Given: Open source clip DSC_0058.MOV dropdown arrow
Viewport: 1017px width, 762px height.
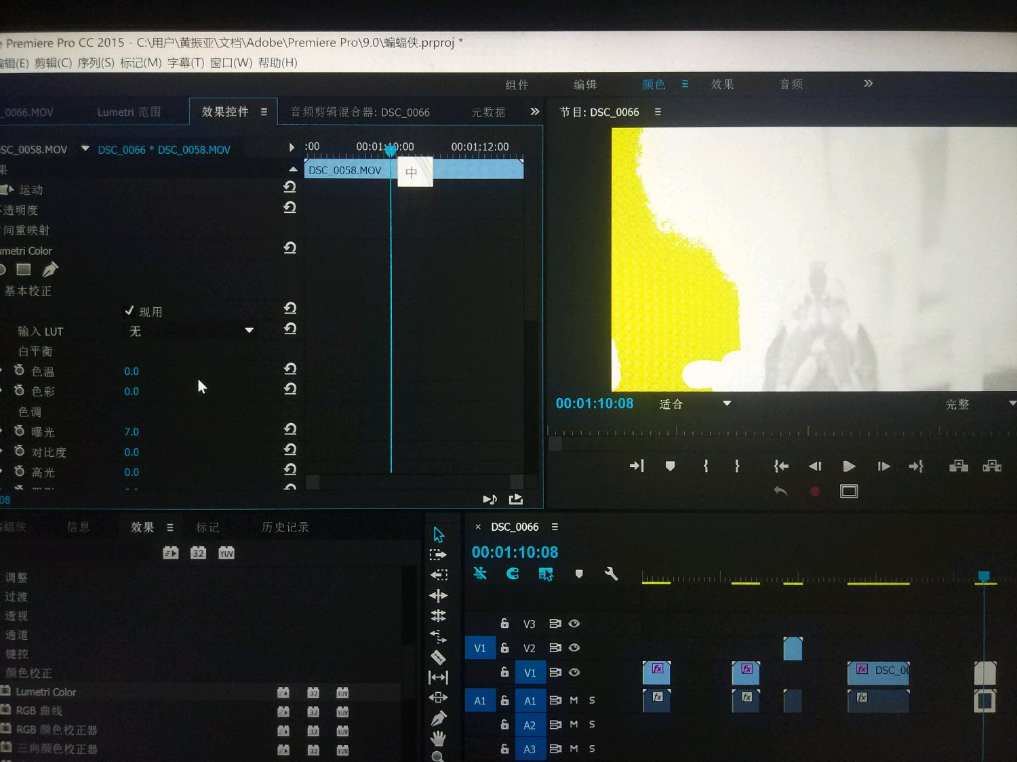Looking at the screenshot, I should click(x=85, y=148).
